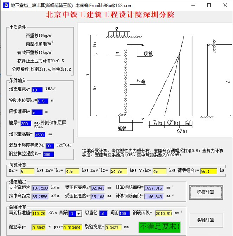Image resolution: width=233 pixels, height=236 pixels.
Task: Click the 配筋率ρ field showing 0.8042
Action: click(x=39, y=227)
